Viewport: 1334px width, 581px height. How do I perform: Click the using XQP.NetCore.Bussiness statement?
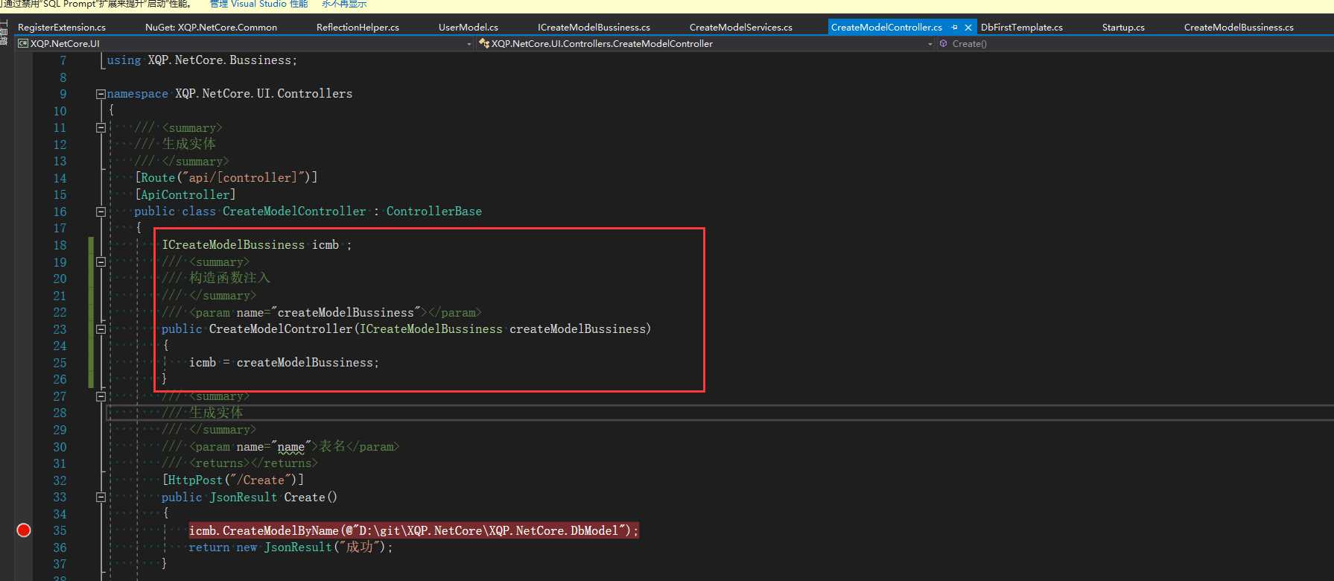[202, 60]
